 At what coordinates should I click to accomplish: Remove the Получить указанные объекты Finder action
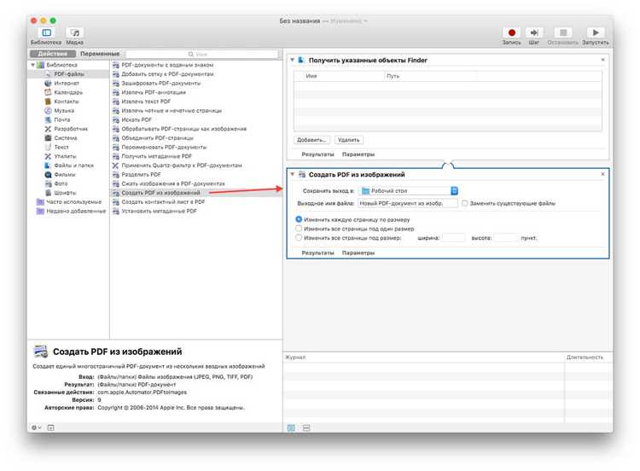click(602, 60)
